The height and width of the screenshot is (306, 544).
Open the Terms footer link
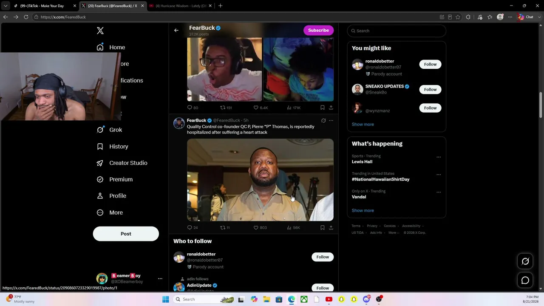tap(356, 226)
